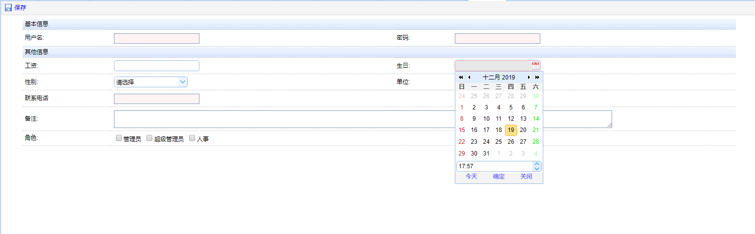755x234 pixels.
Task: Click the 17:57 time field
Action: tap(495, 166)
